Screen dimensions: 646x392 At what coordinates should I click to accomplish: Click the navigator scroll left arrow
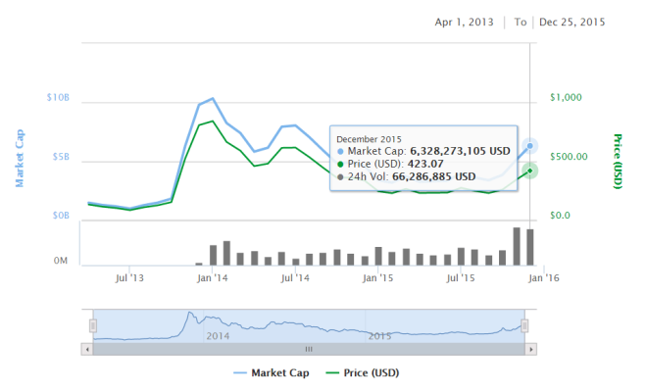(x=87, y=349)
